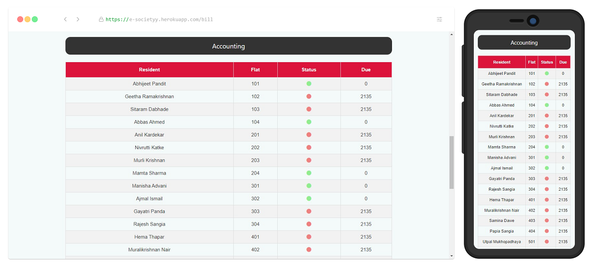Click green status dot for Ajmal Ismail in desktop table
Viewport: 592px width, 267px height.
click(x=309, y=199)
